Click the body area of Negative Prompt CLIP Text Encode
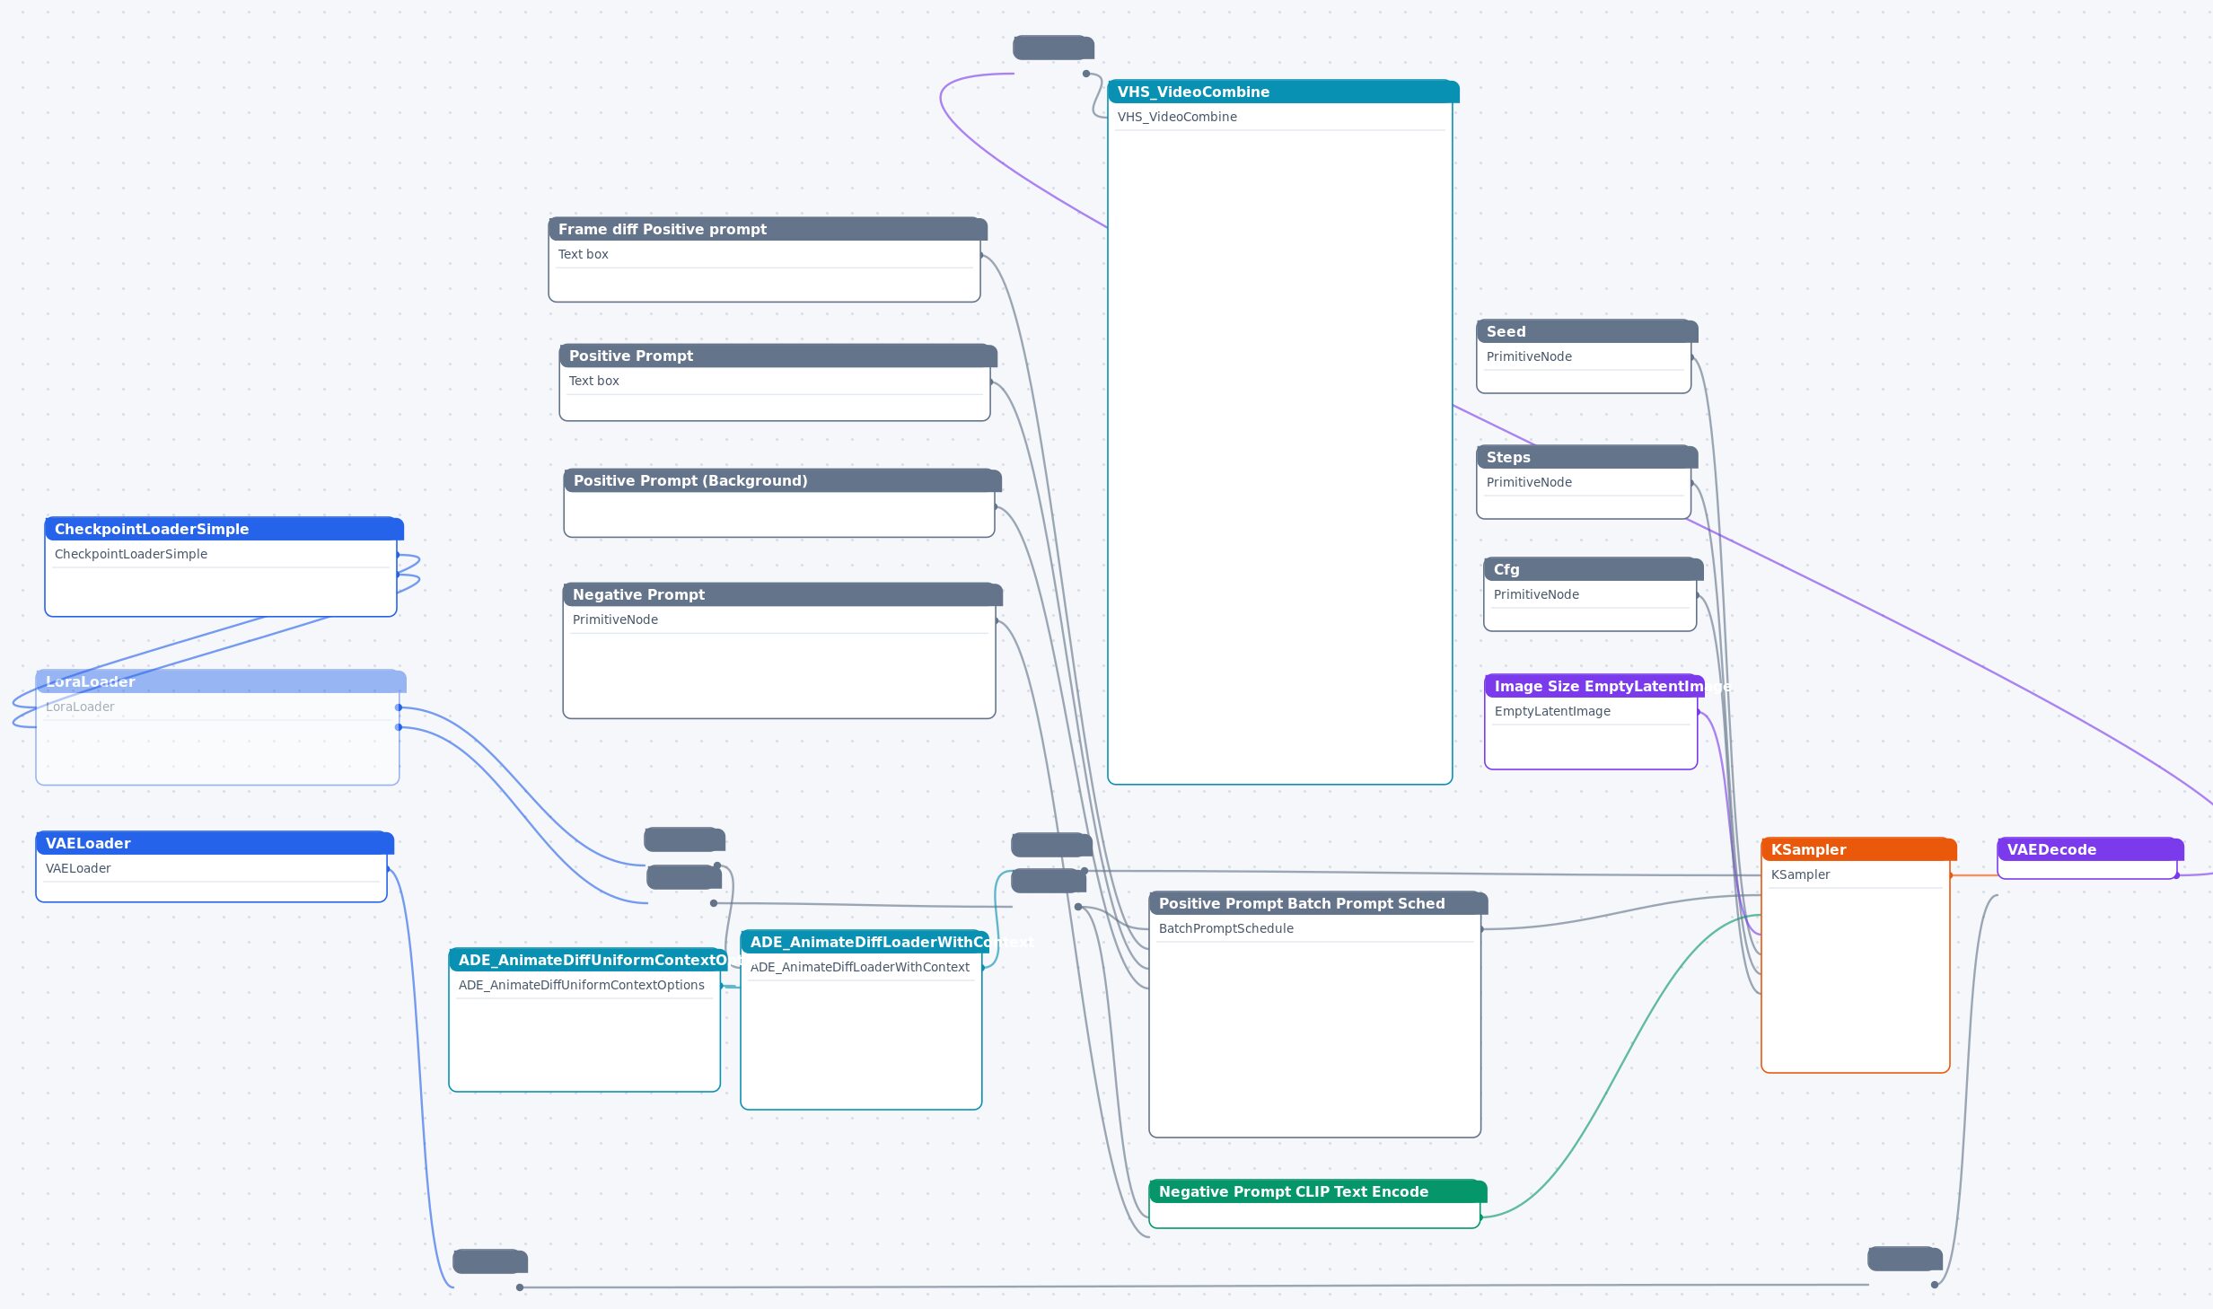Screen dimensions: 2213x1309 [x=1314, y=1215]
